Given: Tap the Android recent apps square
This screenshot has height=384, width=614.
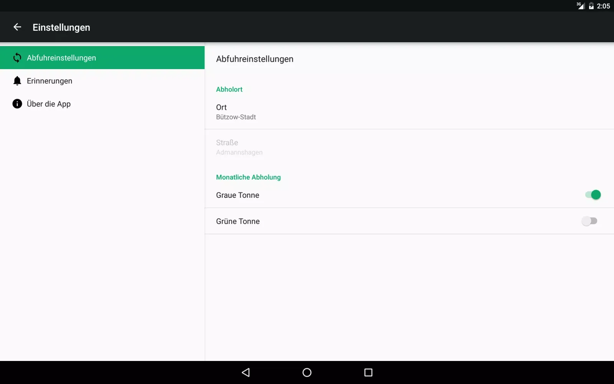Looking at the screenshot, I should tap(368, 372).
